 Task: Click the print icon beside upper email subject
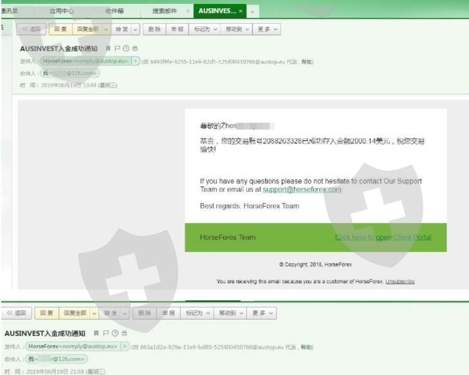[x=135, y=48]
